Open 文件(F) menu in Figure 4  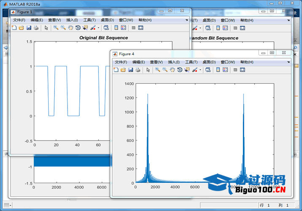pyautogui.click(x=121, y=62)
